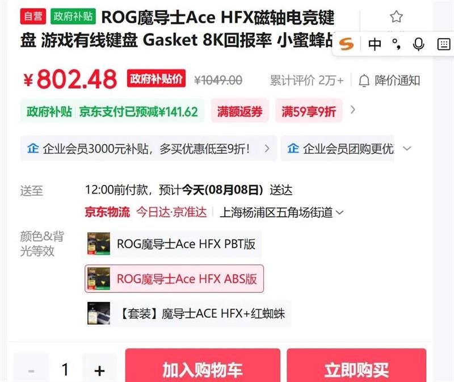Click the favorite star icon
The image size is (454, 382).
click(396, 17)
